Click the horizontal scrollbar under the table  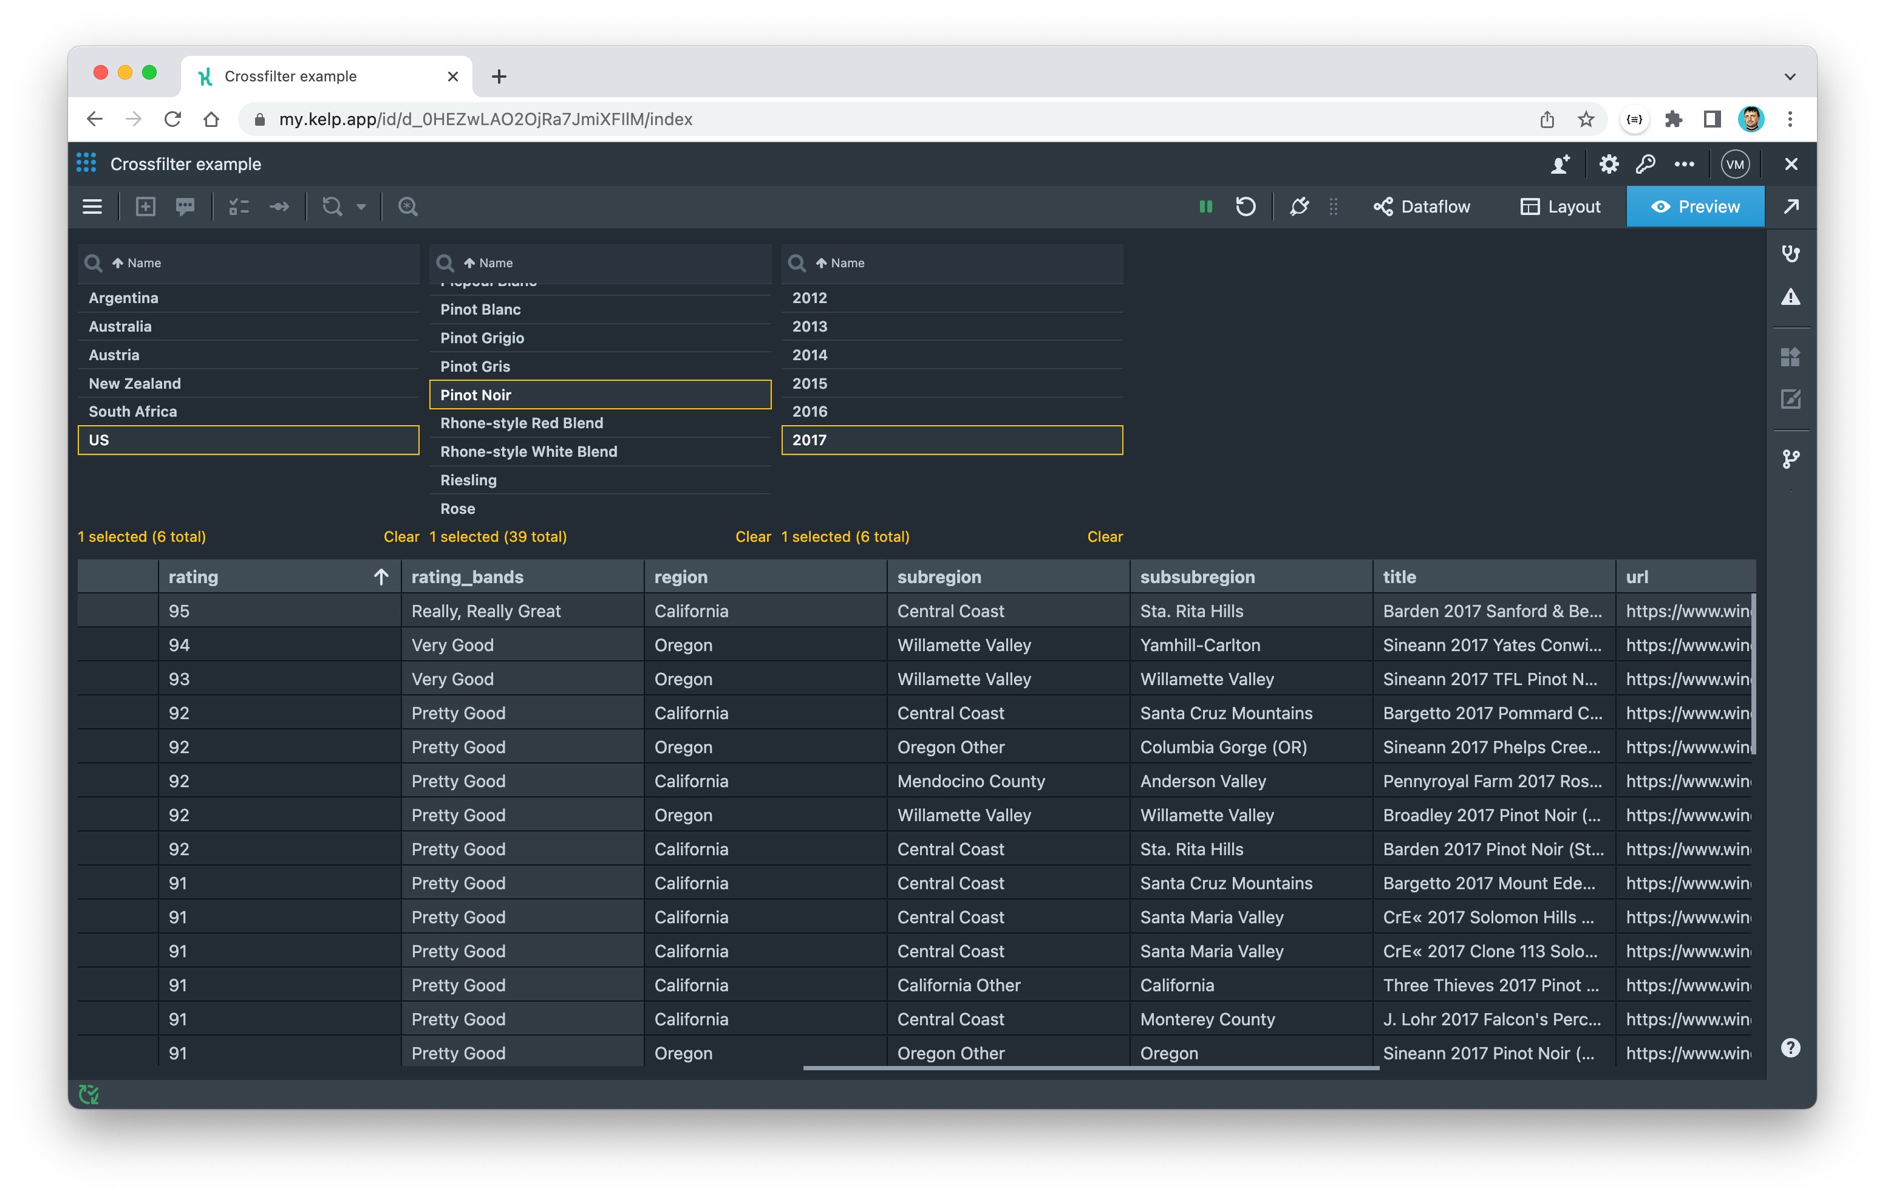point(1091,1067)
